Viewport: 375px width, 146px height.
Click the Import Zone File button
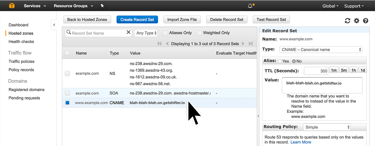pos(182,20)
